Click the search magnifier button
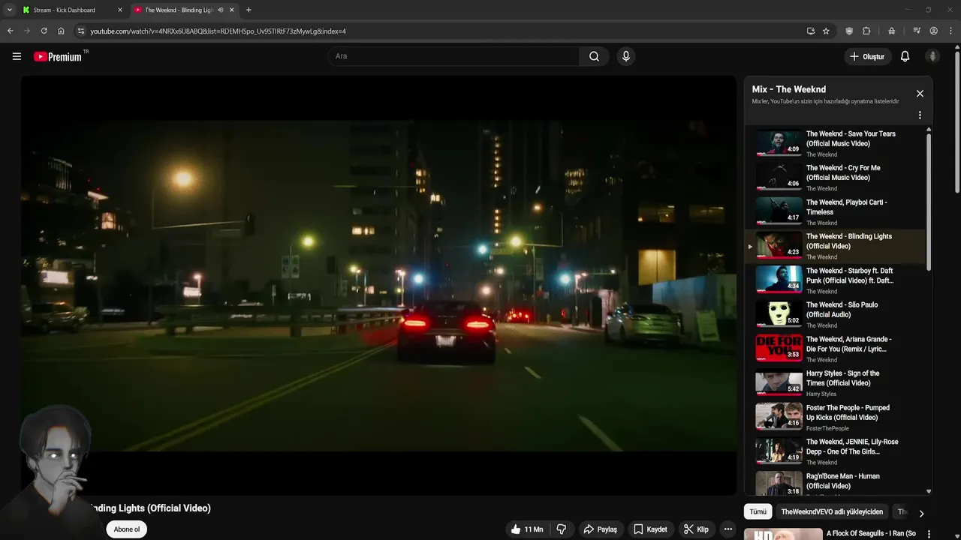The height and width of the screenshot is (540, 961). tap(594, 56)
